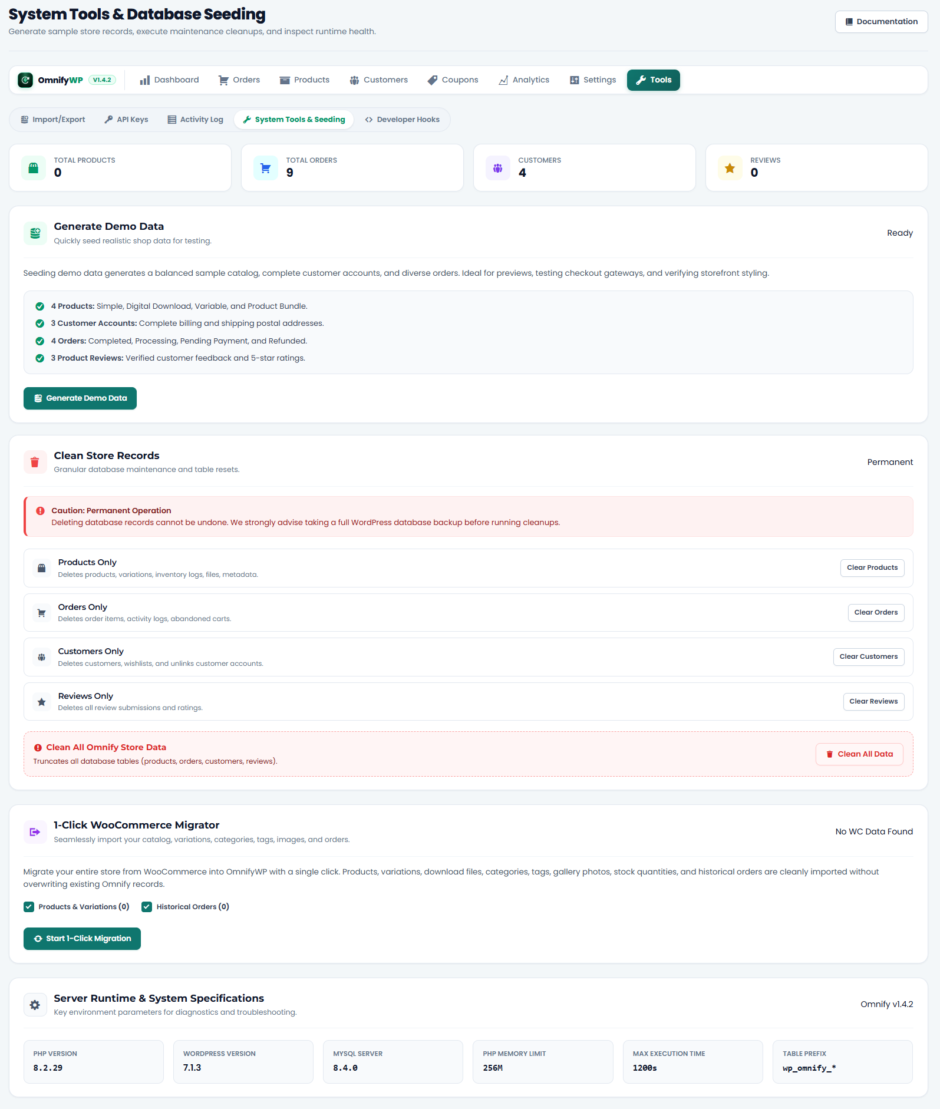Click the Server Runtime gear icon
The height and width of the screenshot is (1109, 940).
coord(35,1005)
